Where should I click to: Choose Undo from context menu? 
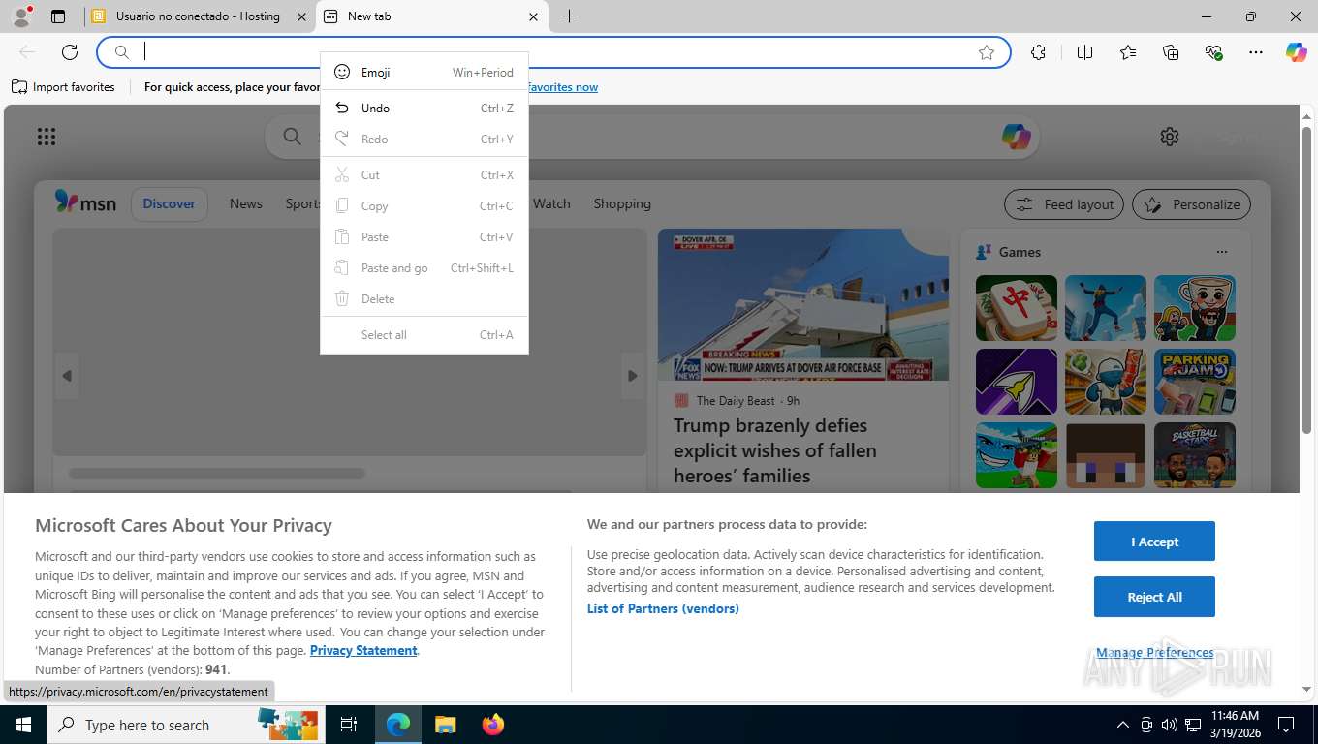point(424,108)
